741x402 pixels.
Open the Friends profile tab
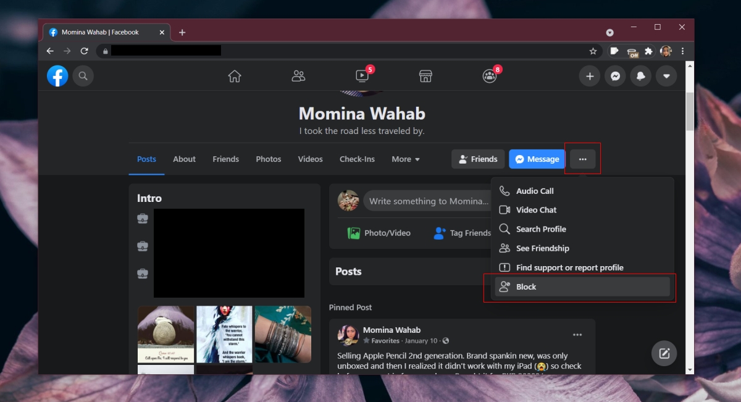tap(225, 159)
